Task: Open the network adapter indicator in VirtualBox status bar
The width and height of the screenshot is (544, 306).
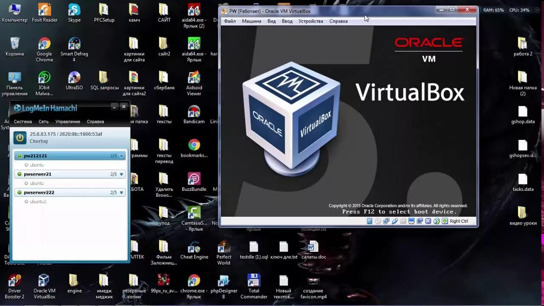Action: (x=386, y=221)
